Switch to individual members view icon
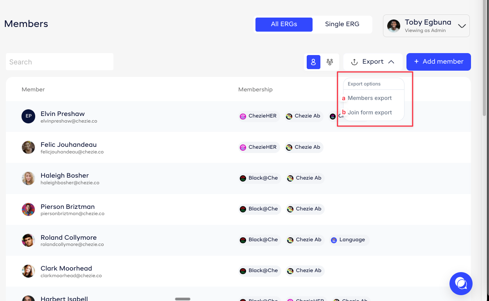The width and height of the screenshot is (489, 301). pyautogui.click(x=313, y=62)
